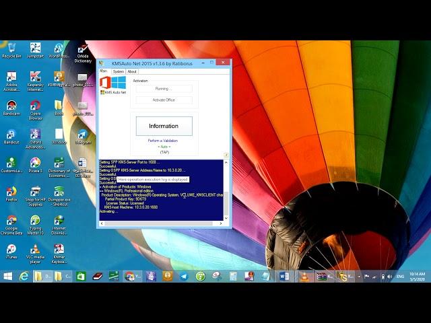Open the Windows Store taskbar icon

[x=81, y=277]
